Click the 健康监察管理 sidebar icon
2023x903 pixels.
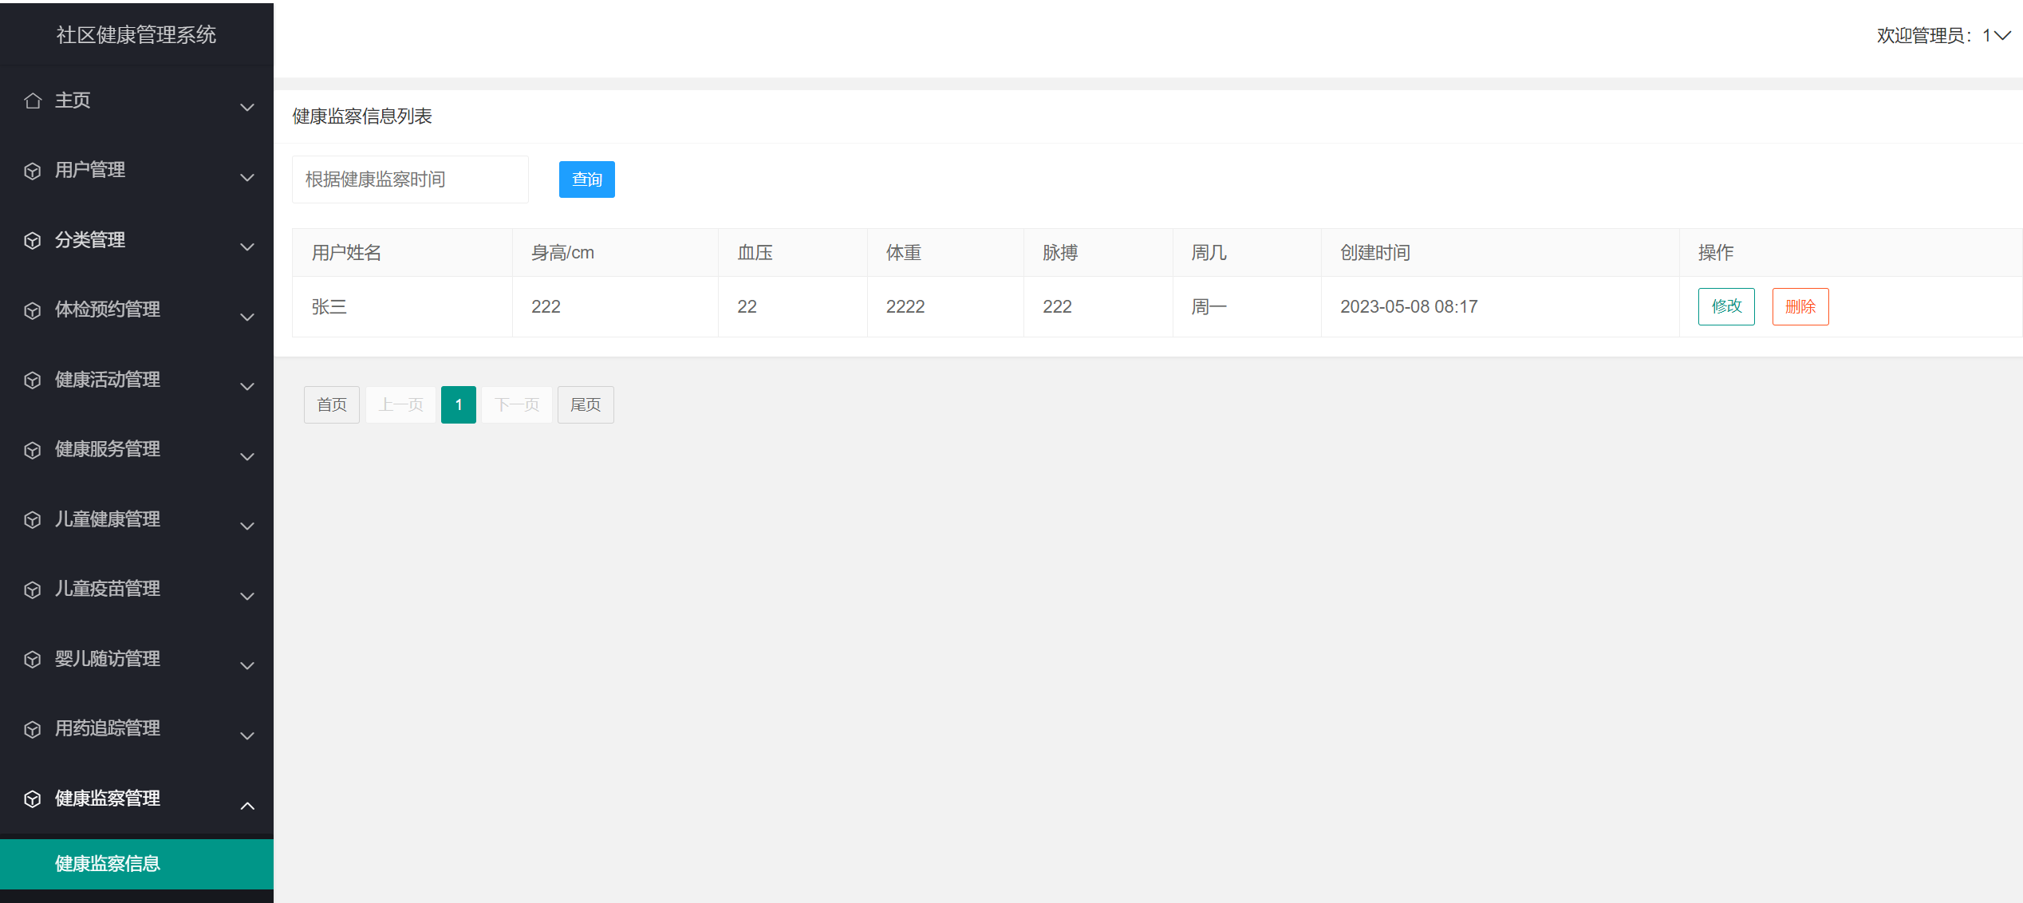(33, 799)
